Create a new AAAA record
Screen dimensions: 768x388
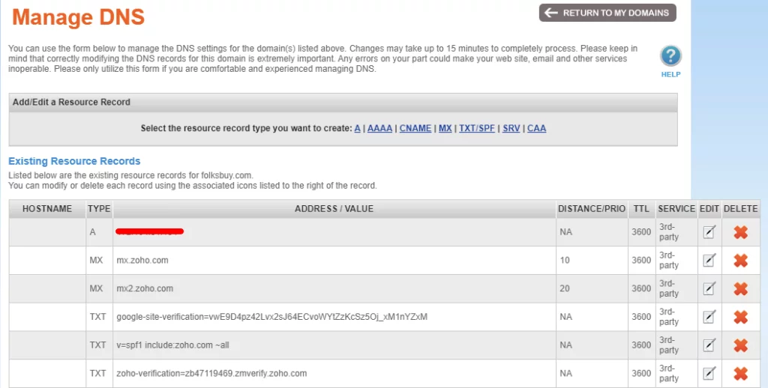[380, 129]
